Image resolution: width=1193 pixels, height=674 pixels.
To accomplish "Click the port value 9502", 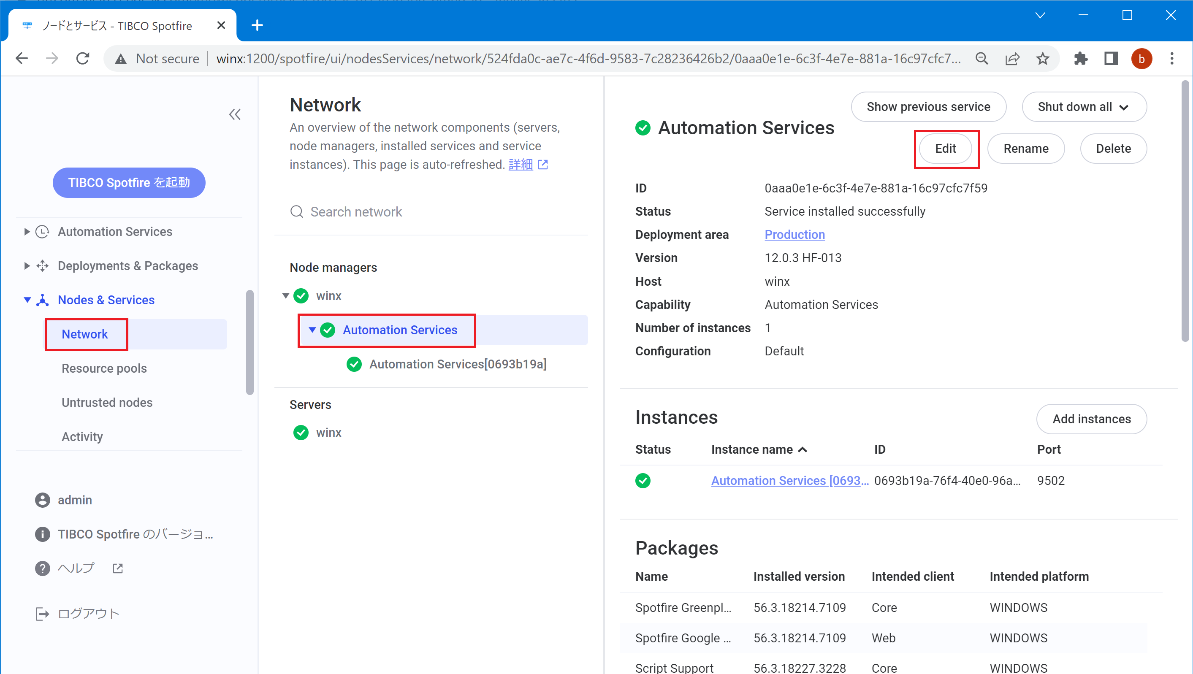I will point(1050,481).
